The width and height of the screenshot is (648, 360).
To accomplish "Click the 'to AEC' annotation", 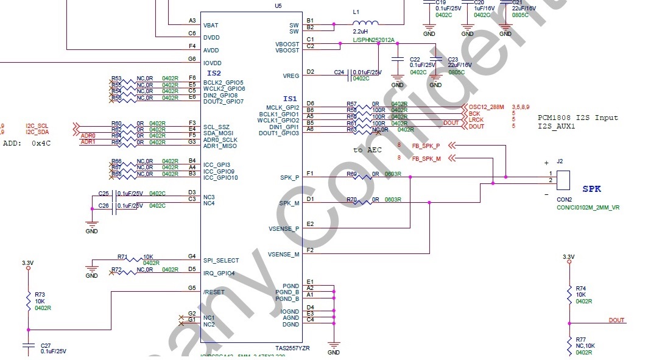I will point(367,150).
